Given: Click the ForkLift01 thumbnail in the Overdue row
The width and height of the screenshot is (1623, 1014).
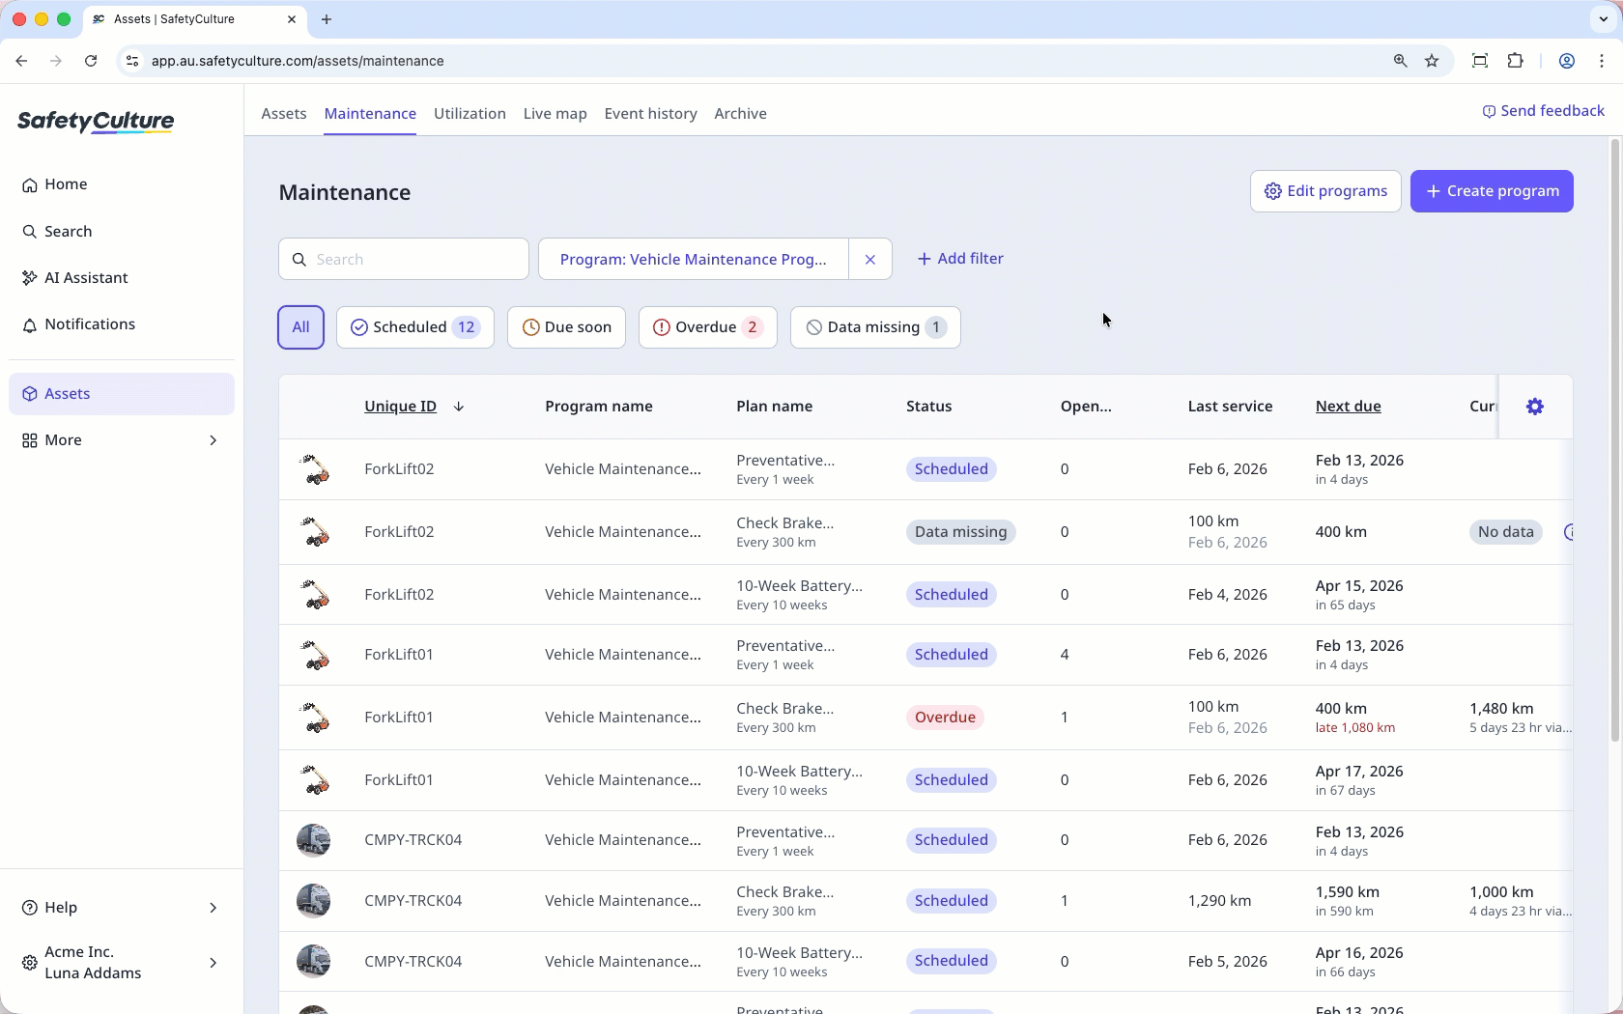Looking at the screenshot, I should click(314, 718).
